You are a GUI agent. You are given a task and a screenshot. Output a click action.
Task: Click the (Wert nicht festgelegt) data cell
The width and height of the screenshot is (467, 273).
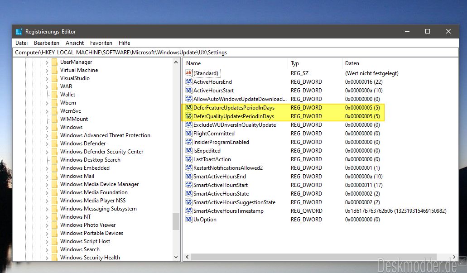pyautogui.click(x=372, y=73)
